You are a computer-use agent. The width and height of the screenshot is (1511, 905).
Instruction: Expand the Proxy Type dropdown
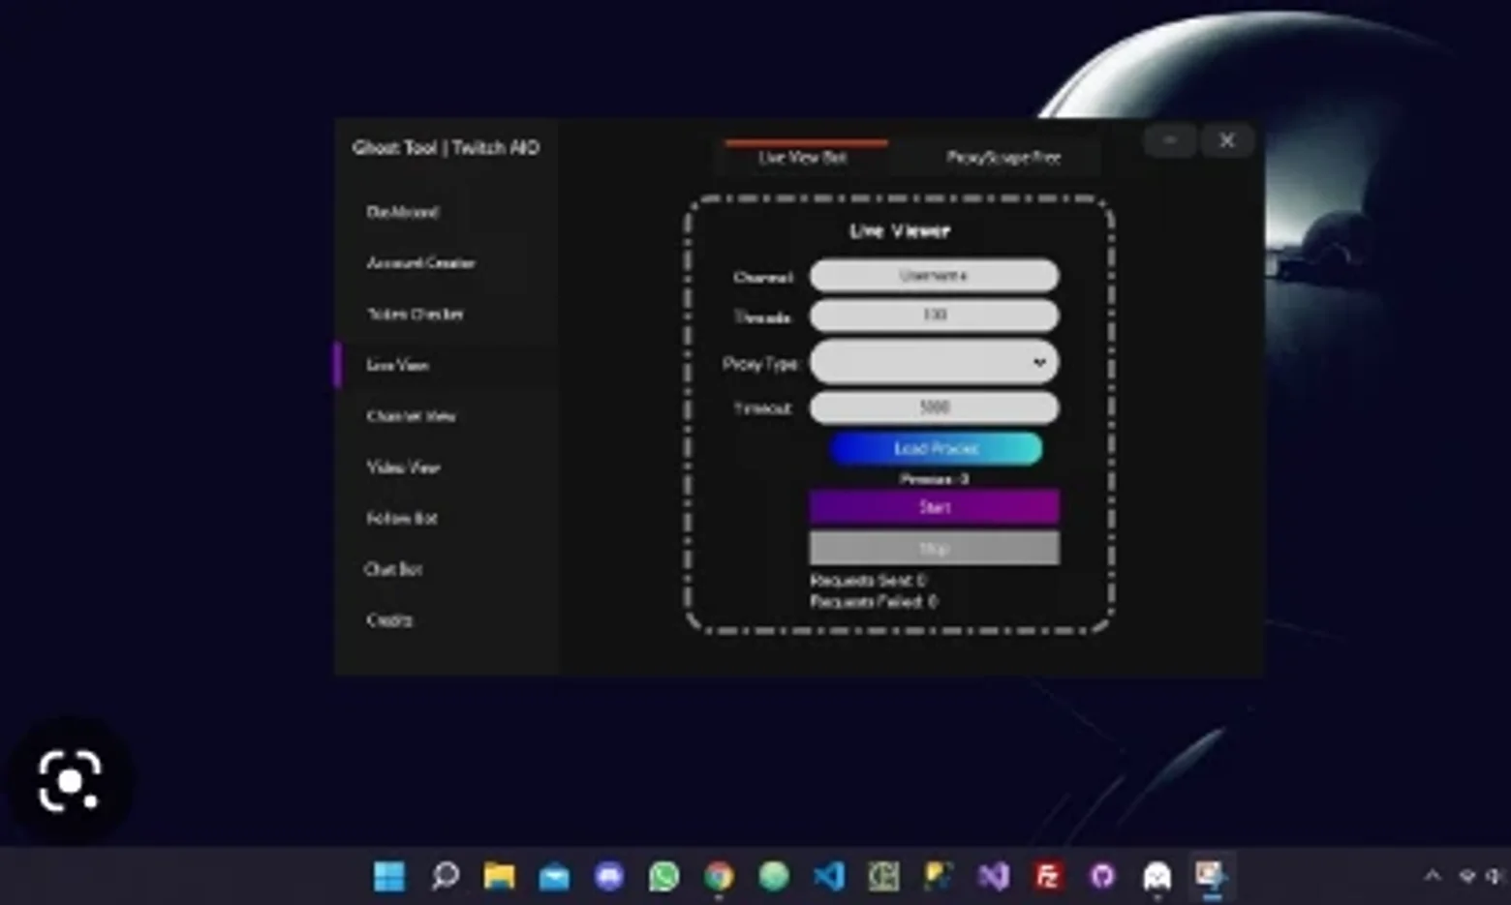935,362
